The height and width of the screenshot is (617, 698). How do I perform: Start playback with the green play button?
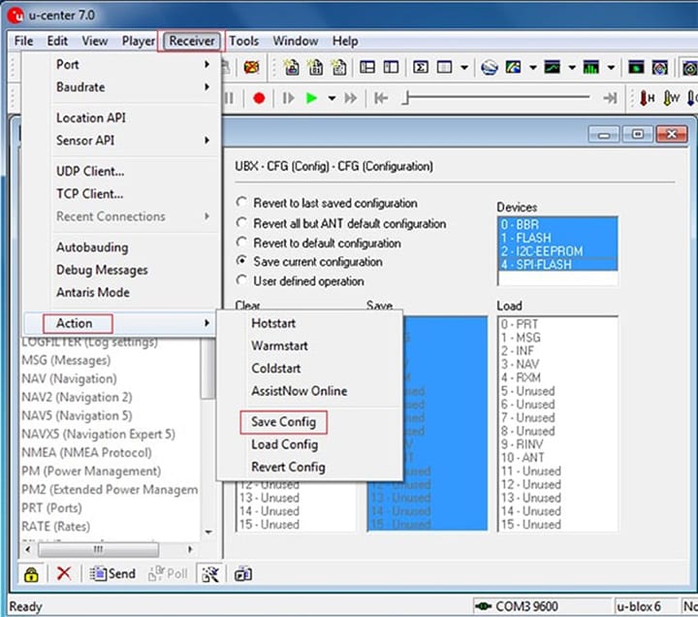pos(311,98)
